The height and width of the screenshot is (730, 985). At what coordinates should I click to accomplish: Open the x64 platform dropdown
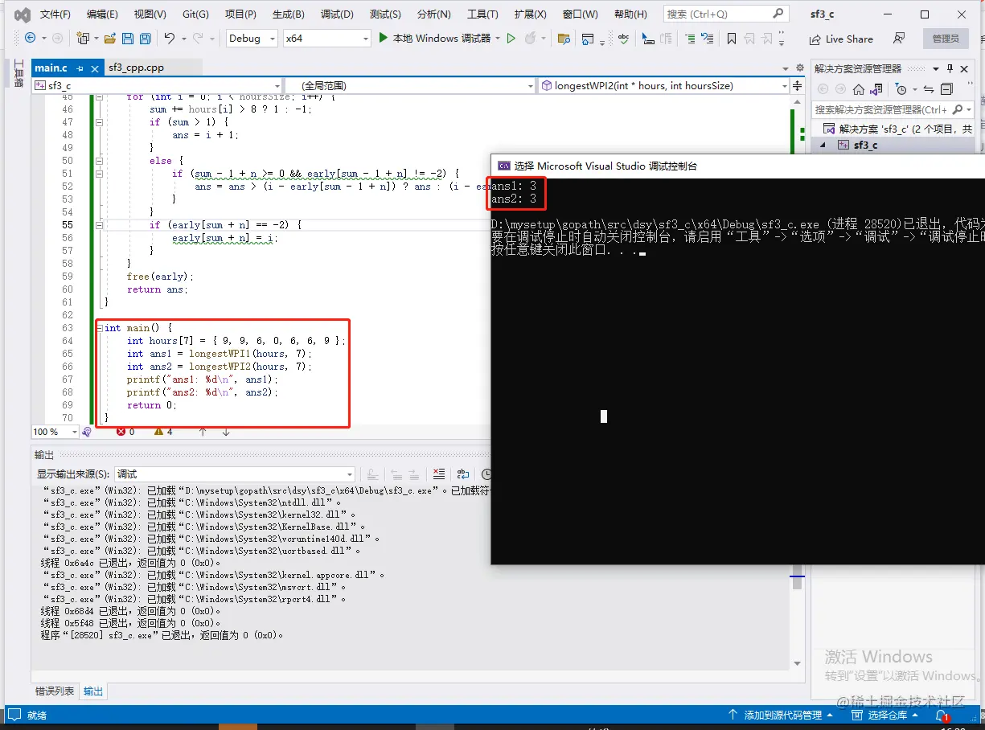(x=327, y=38)
